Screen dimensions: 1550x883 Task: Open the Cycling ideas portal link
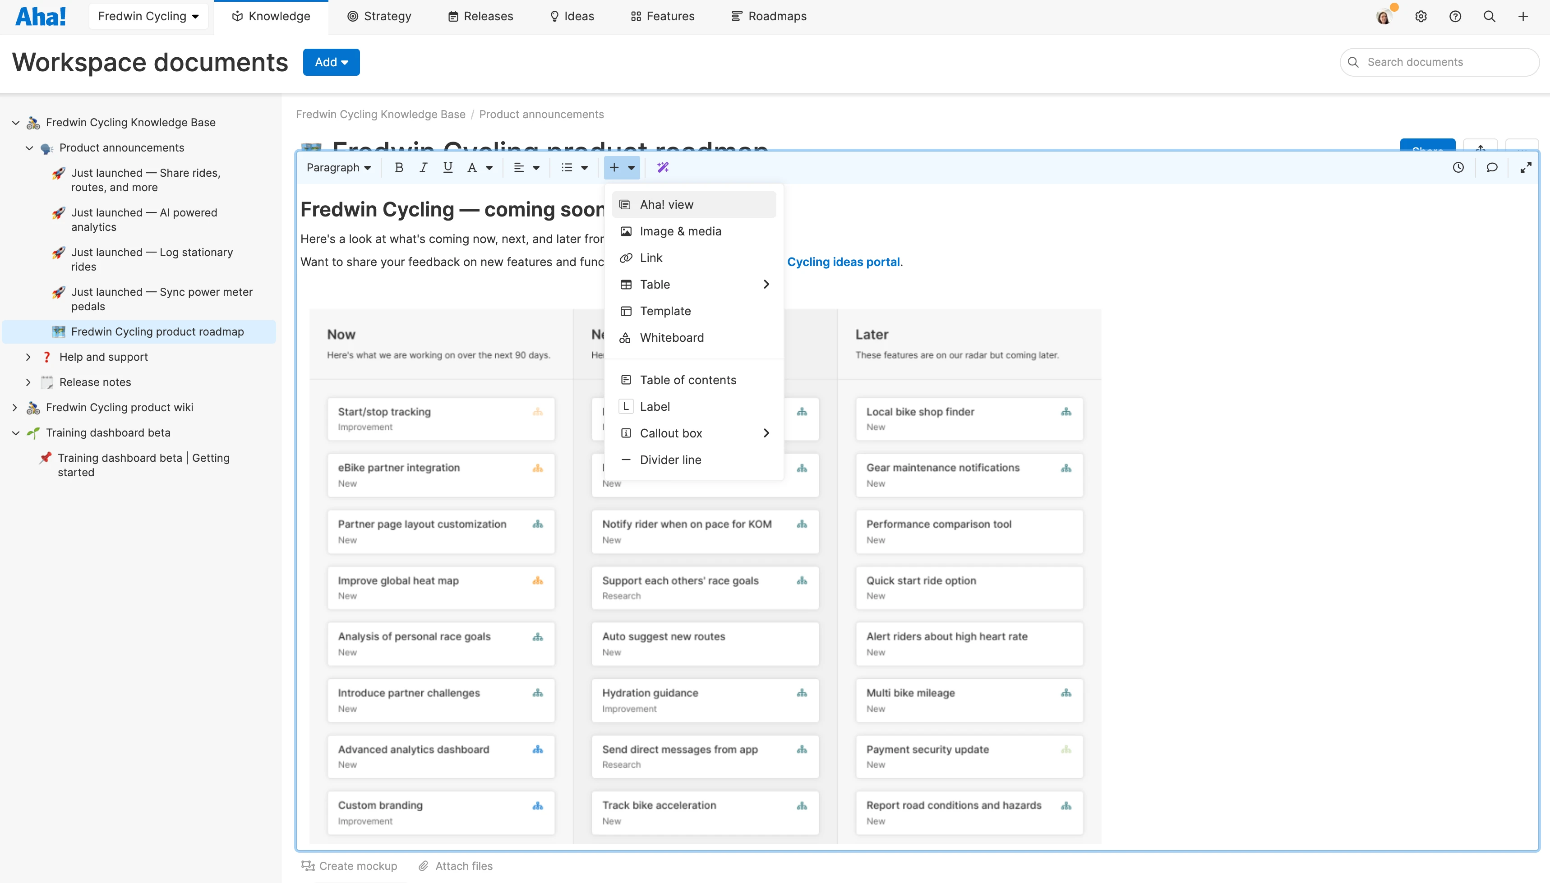pyautogui.click(x=844, y=262)
